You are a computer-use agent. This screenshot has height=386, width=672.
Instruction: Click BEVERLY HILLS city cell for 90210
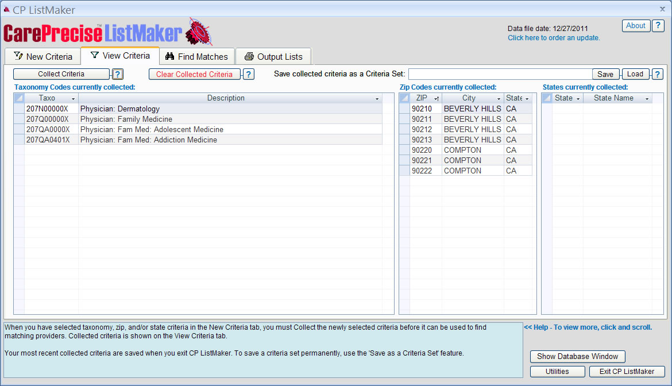(473, 109)
